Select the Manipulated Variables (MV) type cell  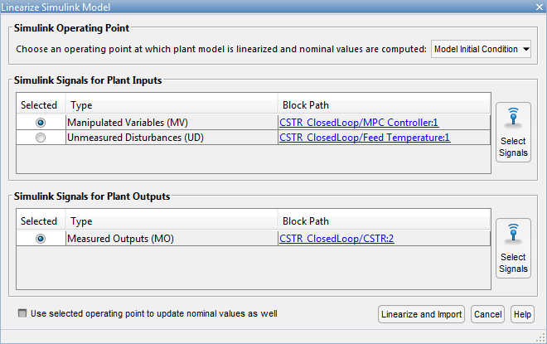(x=172, y=123)
